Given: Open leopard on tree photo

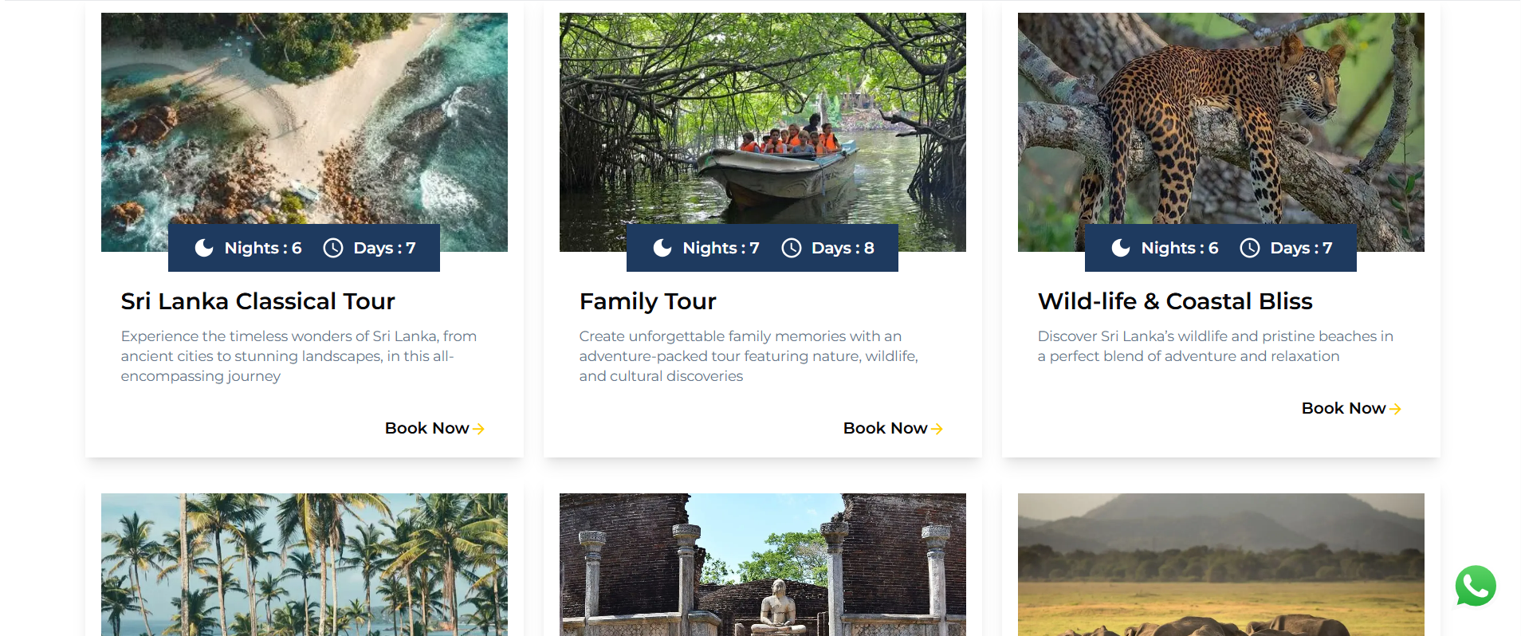Looking at the screenshot, I should click(1220, 120).
